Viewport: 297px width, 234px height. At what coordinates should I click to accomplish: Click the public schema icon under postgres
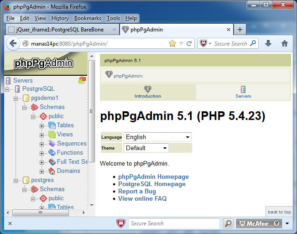(x=43, y=198)
